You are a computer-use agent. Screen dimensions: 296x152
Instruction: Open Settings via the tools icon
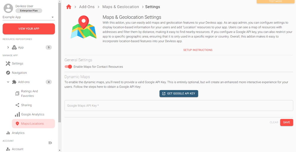point(8,64)
